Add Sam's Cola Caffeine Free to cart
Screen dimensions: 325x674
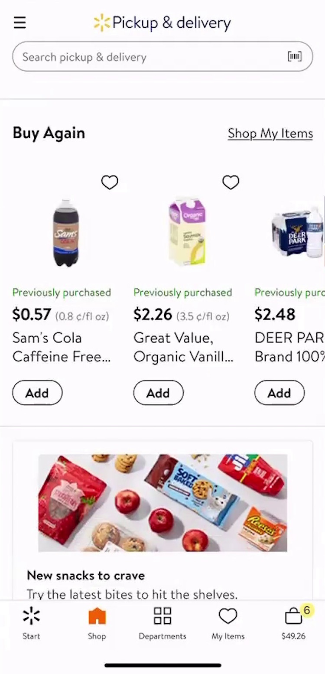pyautogui.click(x=37, y=393)
